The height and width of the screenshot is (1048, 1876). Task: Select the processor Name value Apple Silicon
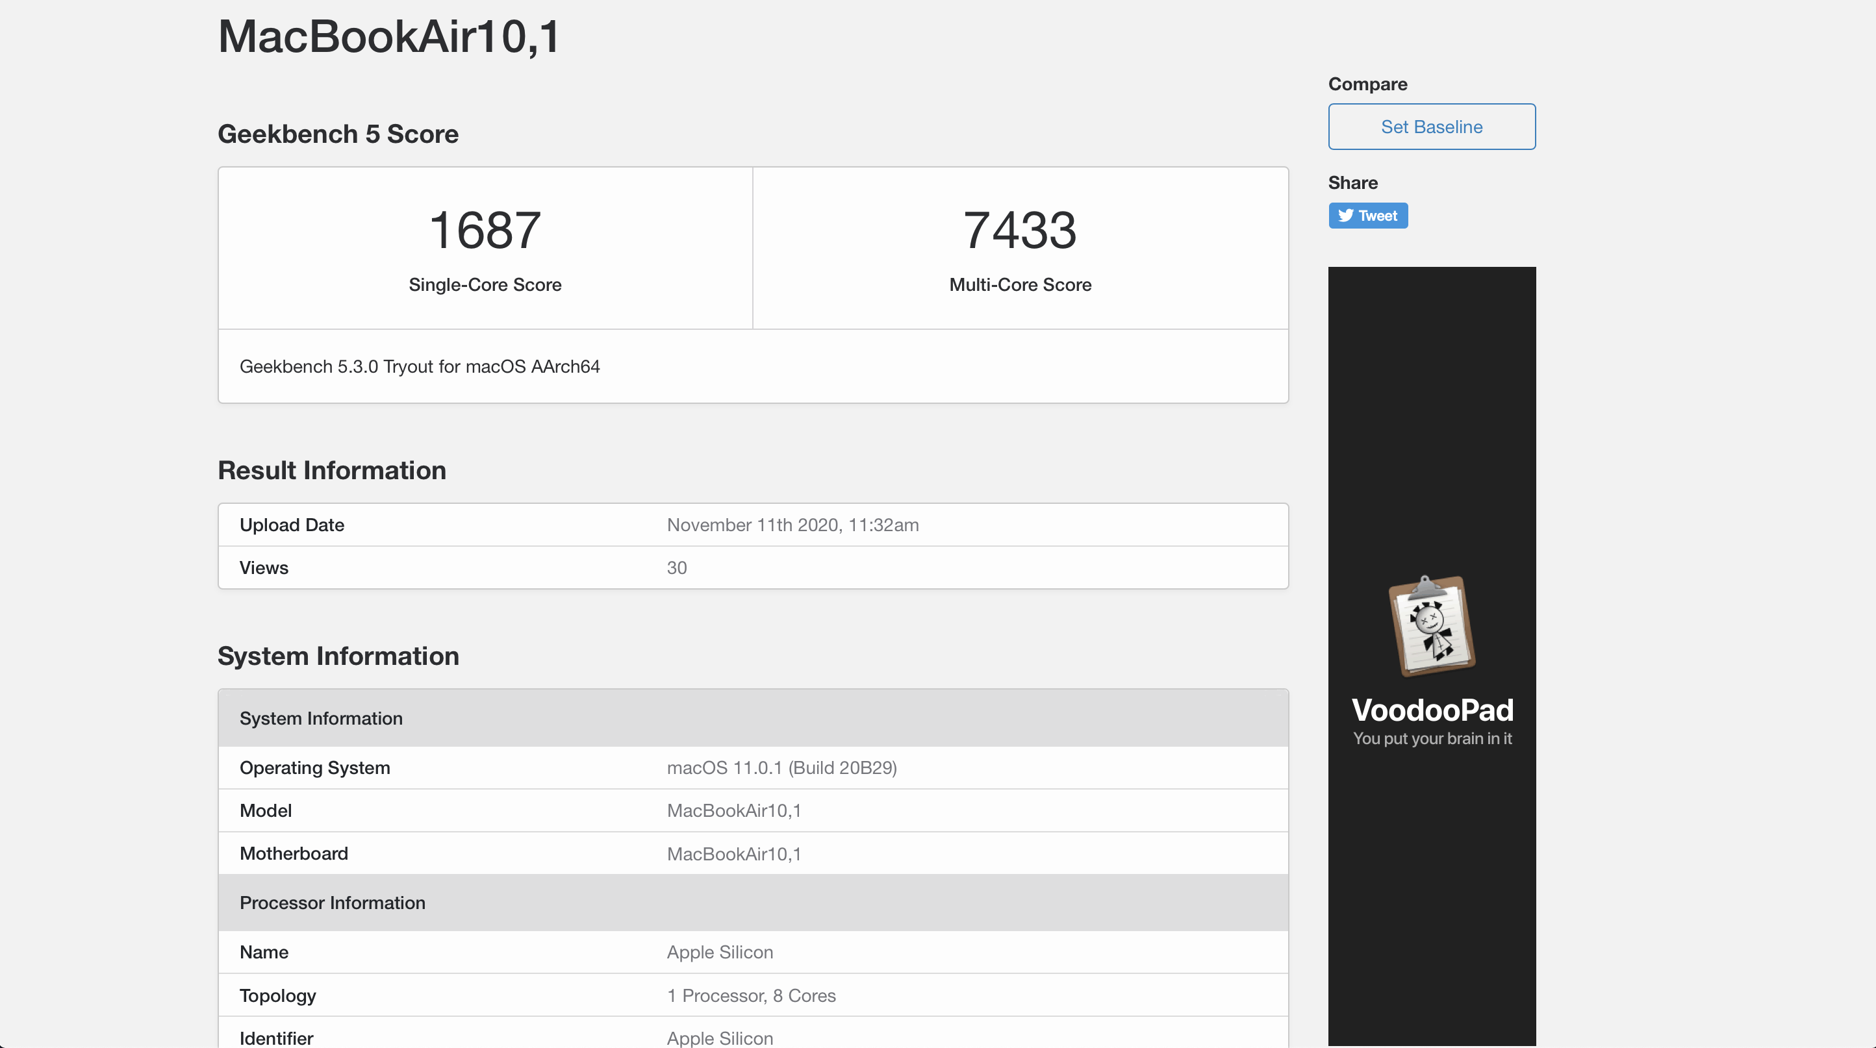[720, 952]
